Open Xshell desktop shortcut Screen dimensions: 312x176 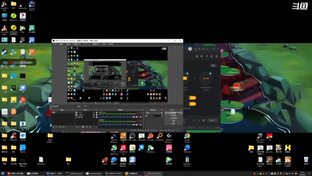tap(105, 161)
